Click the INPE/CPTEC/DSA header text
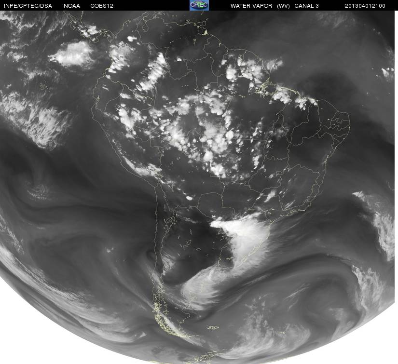398x364 pixels. 27,6
